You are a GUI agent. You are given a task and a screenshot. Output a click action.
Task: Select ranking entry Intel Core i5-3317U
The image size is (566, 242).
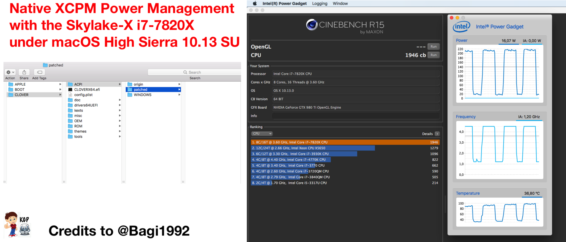(345, 183)
